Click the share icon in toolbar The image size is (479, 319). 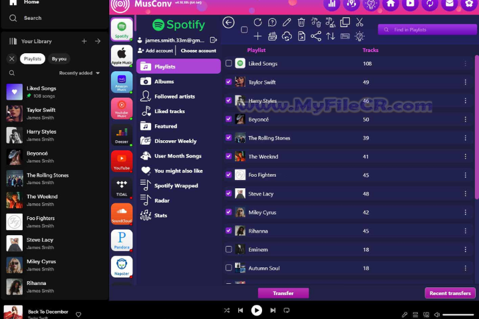(316, 37)
